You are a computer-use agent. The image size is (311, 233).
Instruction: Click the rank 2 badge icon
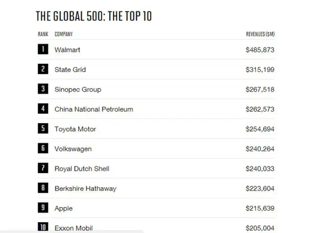(43, 70)
